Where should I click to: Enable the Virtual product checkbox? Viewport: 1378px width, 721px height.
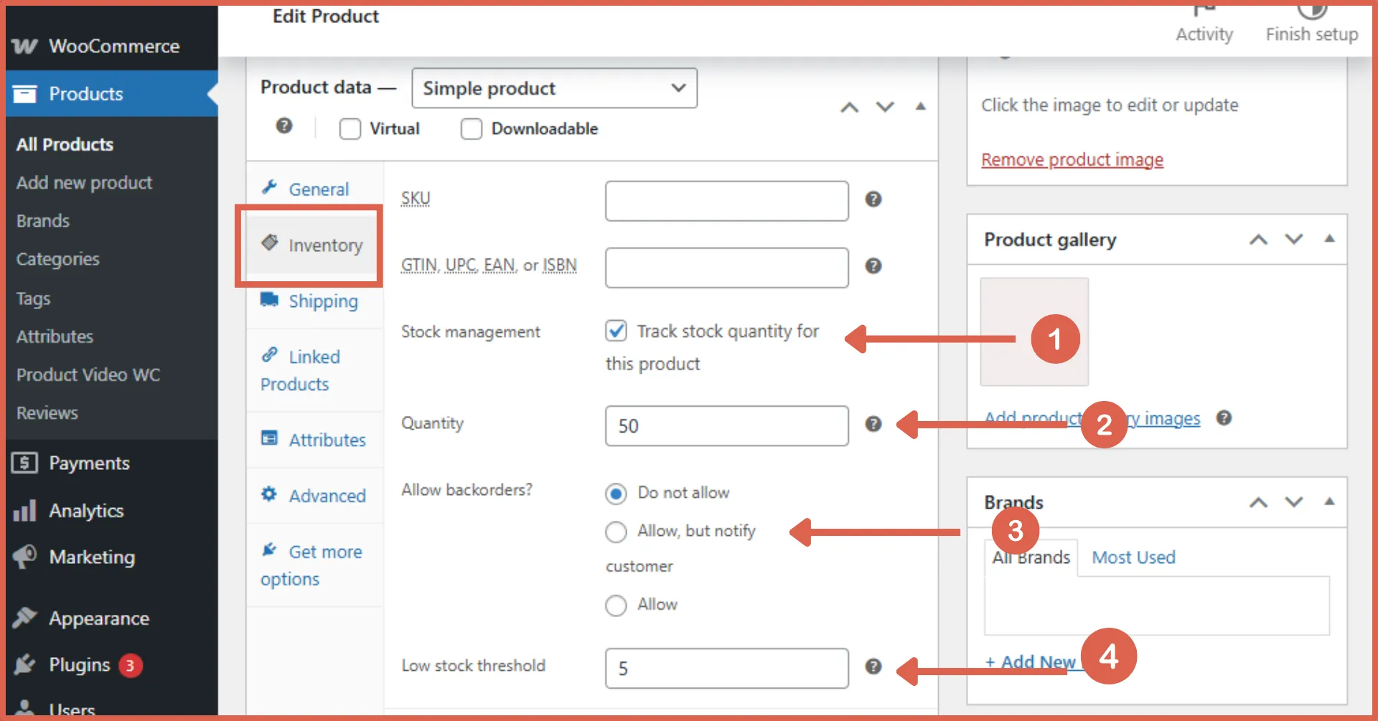tap(350, 128)
